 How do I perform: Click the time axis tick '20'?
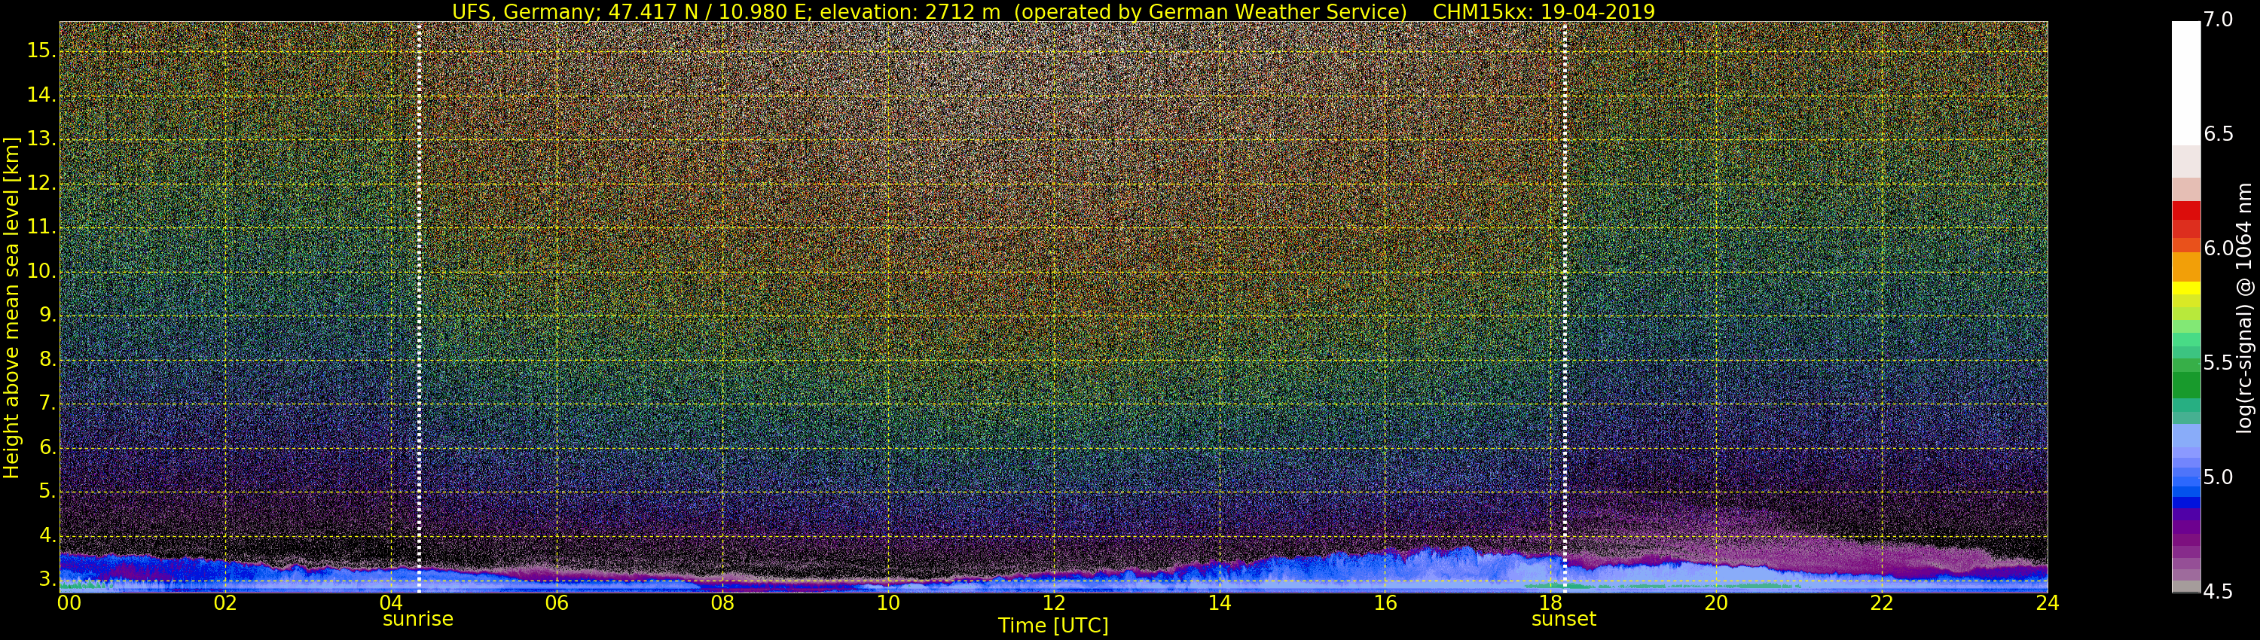click(x=1716, y=603)
